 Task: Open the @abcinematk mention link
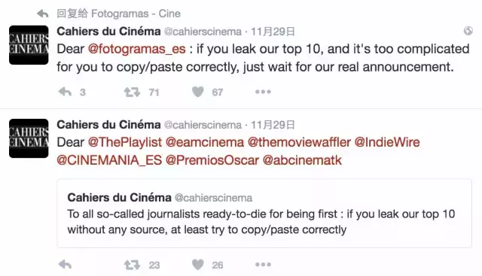point(302,160)
